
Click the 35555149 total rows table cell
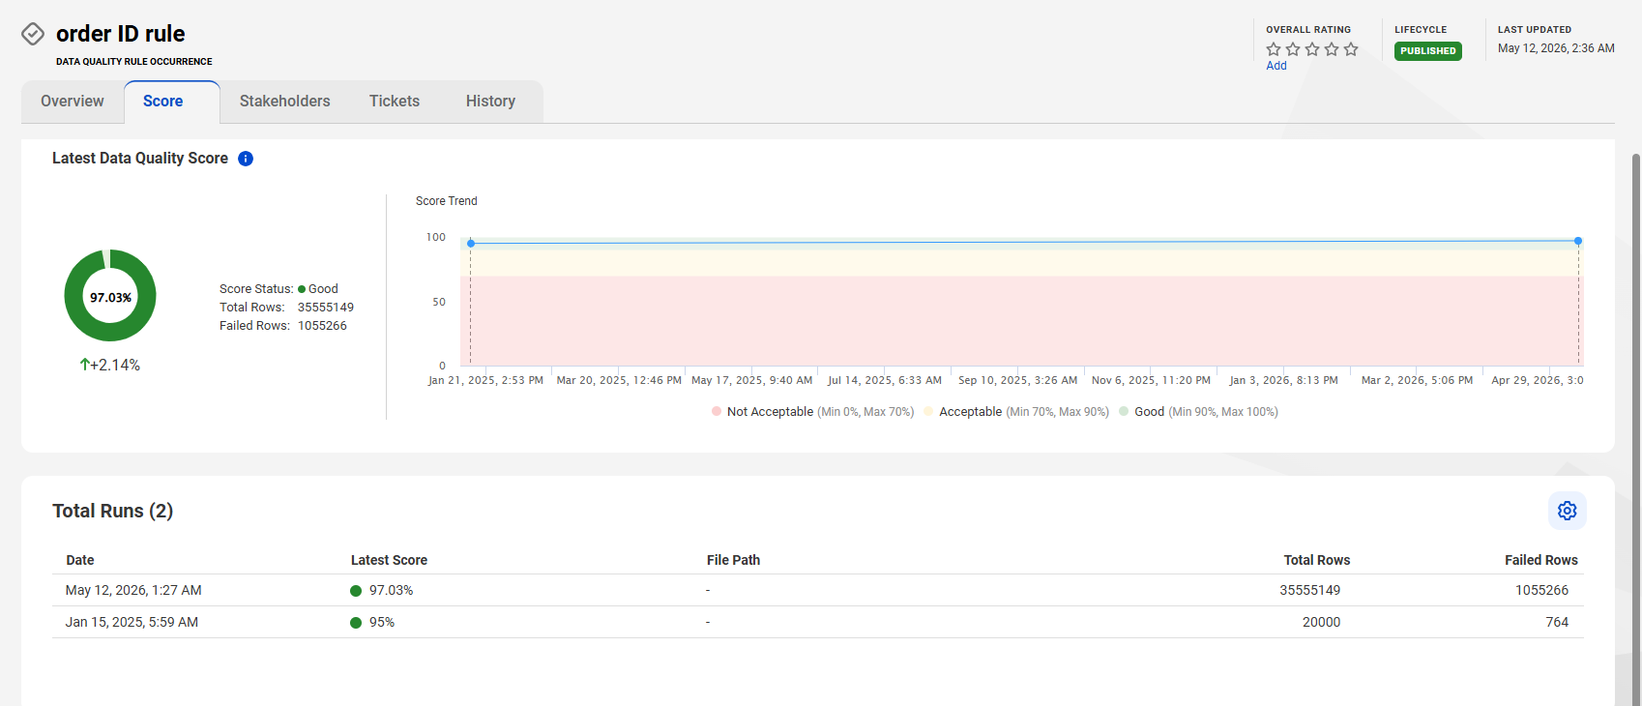click(x=1310, y=590)
